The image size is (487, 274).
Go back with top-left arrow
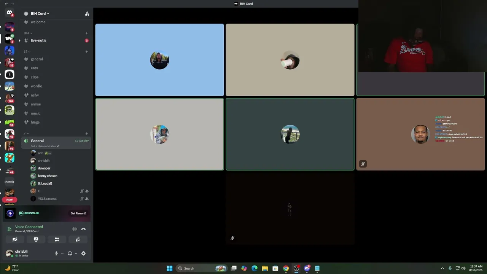[x=6, y=4]
